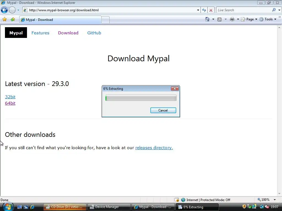Click the Internet zone globe icon
Viewport: 282px width, 211px height.
pos(183,200)
